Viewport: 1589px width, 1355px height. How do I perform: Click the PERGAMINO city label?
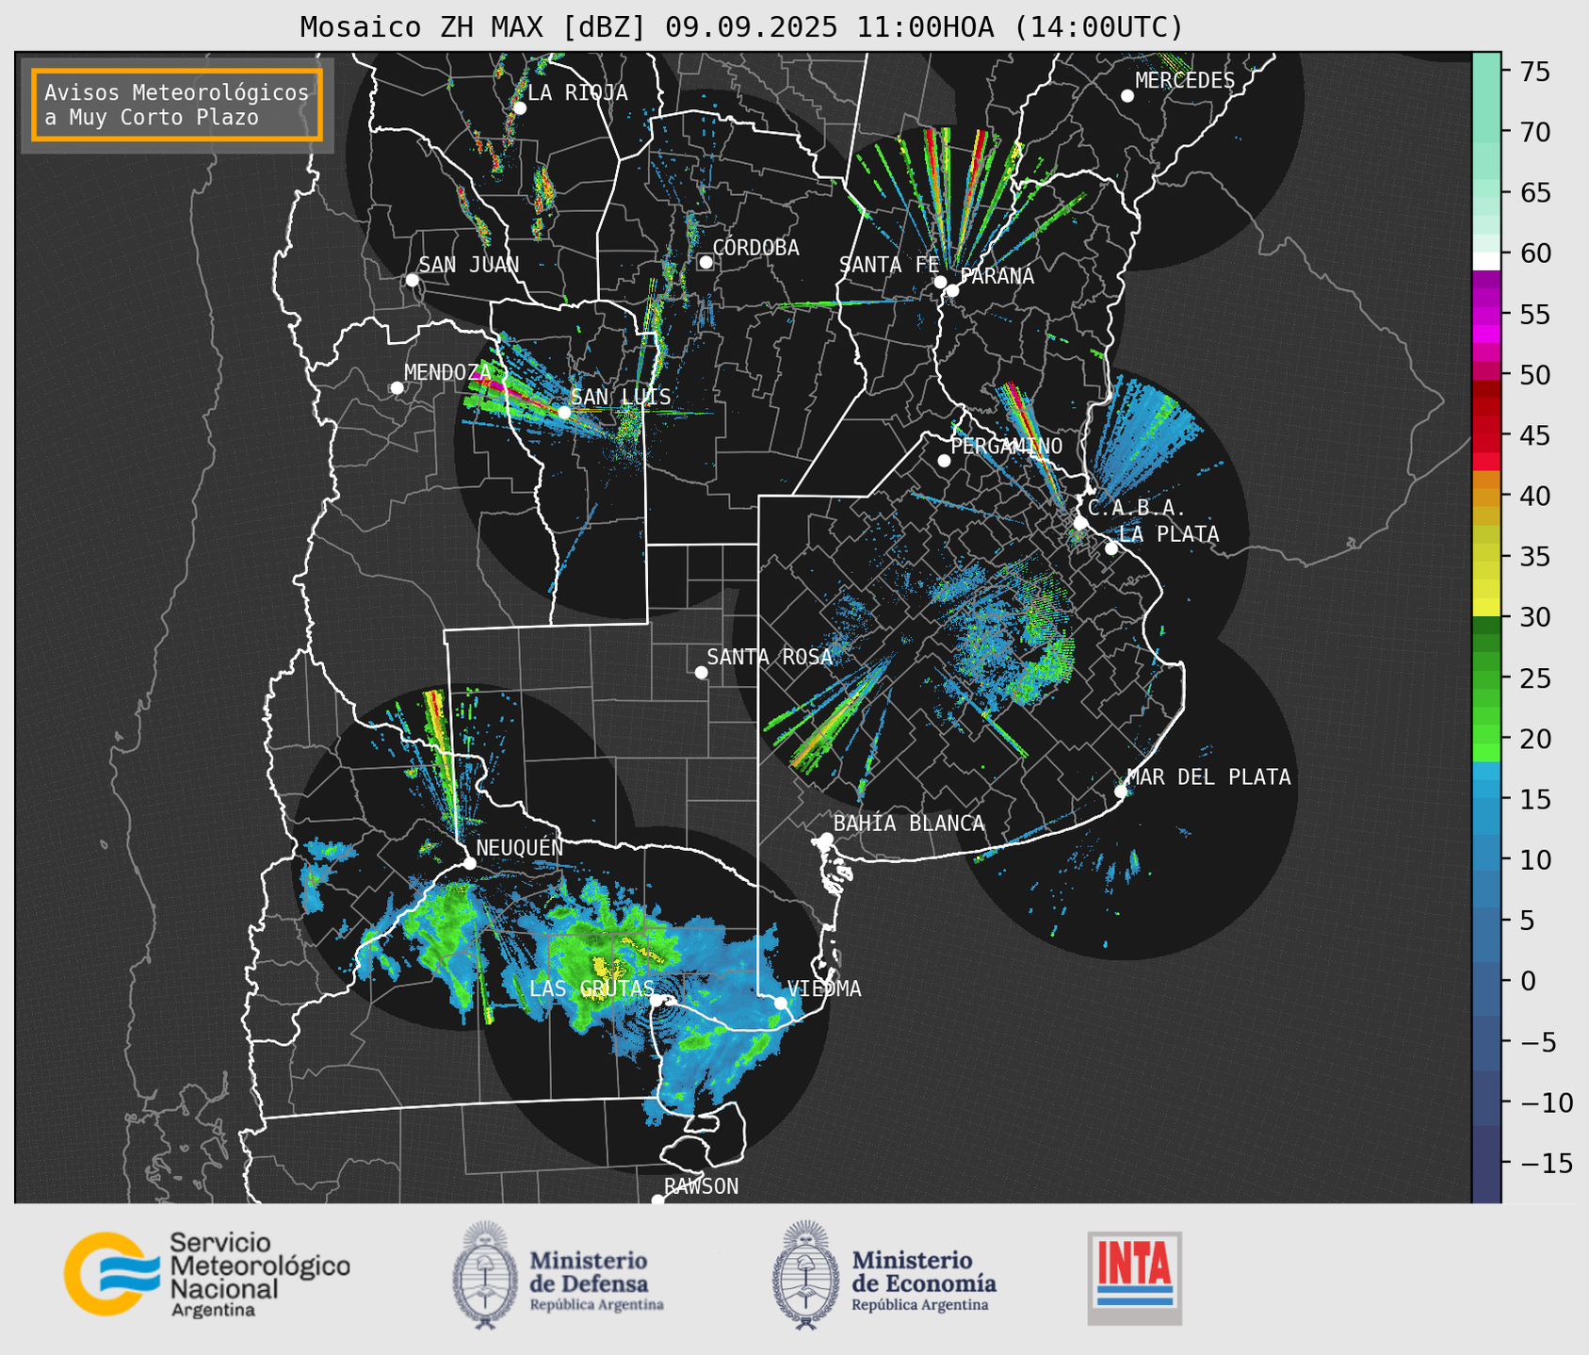[x=1007, y=446]
